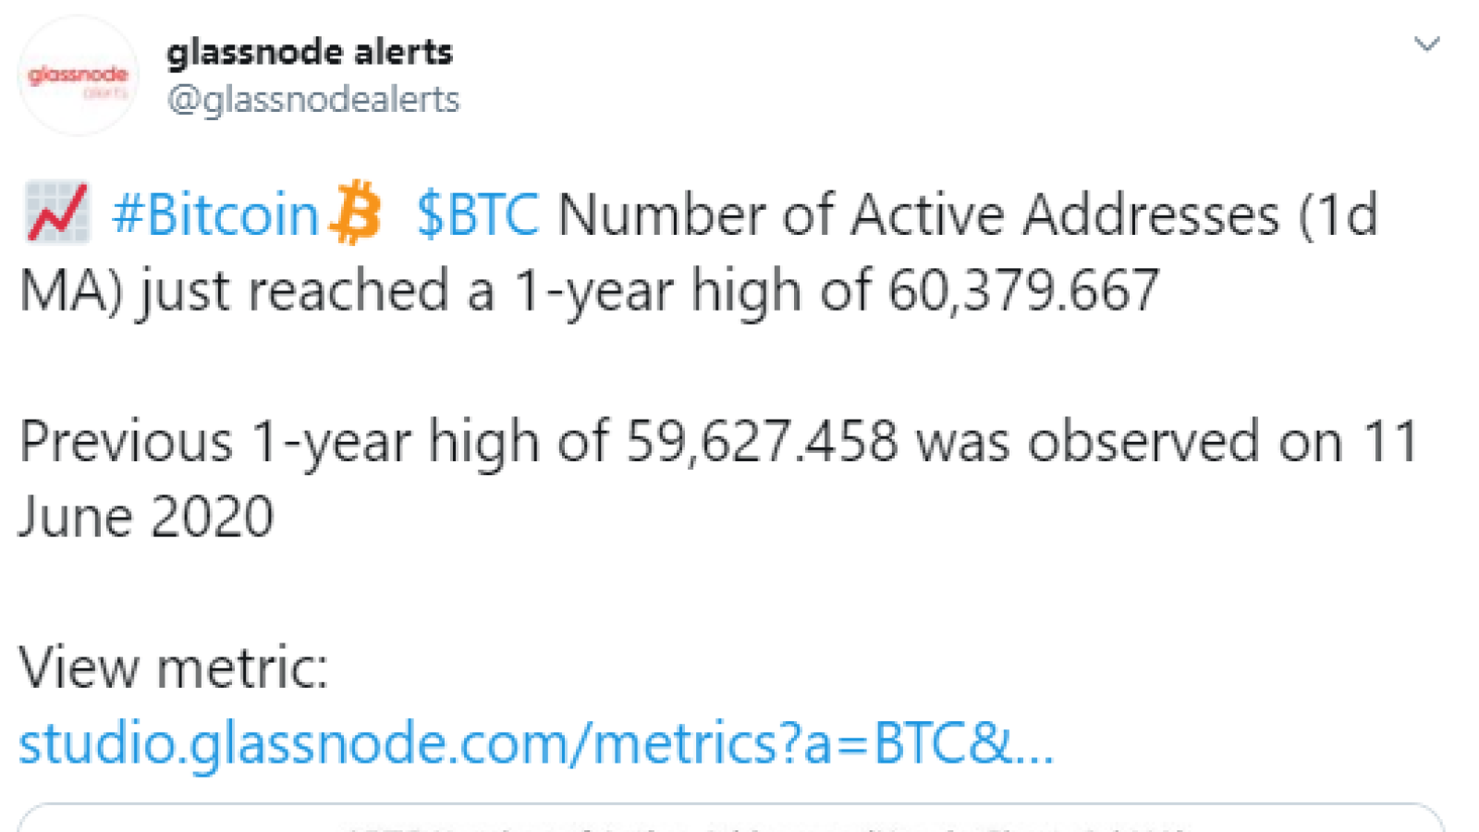Click the glassnode alerts display name
This screenshot has width=1479, height=832.
point(310,53)
